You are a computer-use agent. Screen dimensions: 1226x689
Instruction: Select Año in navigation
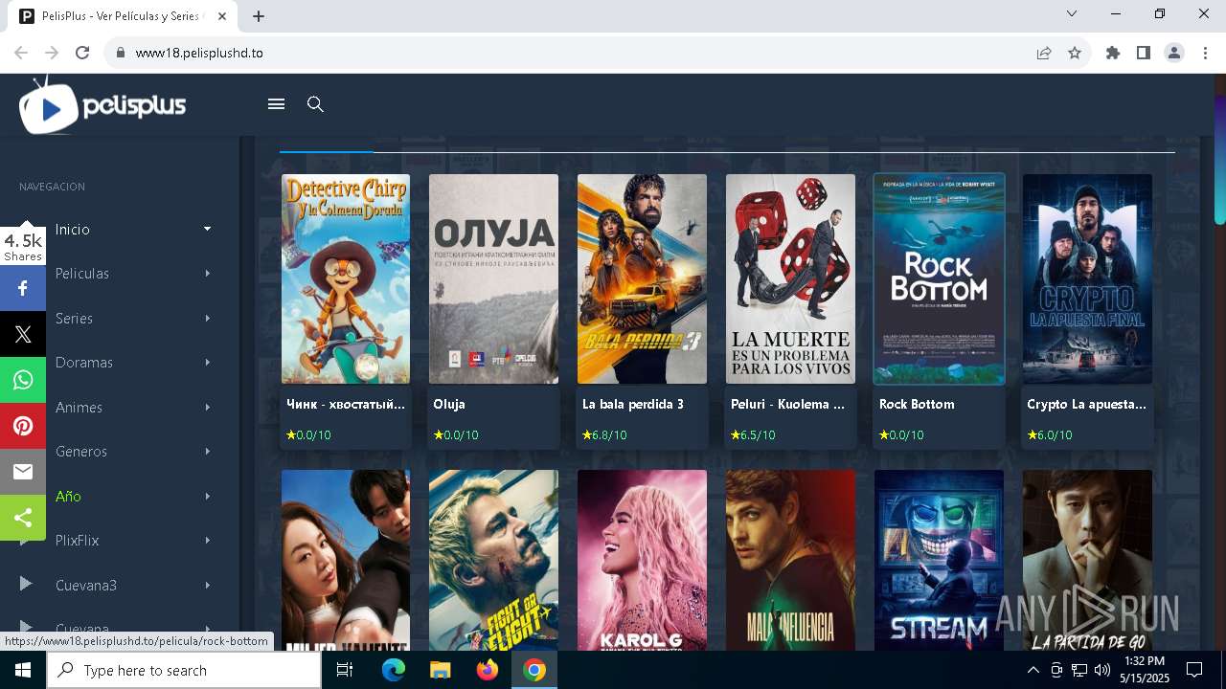(68, 496)
